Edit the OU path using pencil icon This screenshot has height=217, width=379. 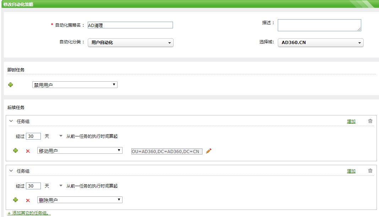(x=209, y=151)
